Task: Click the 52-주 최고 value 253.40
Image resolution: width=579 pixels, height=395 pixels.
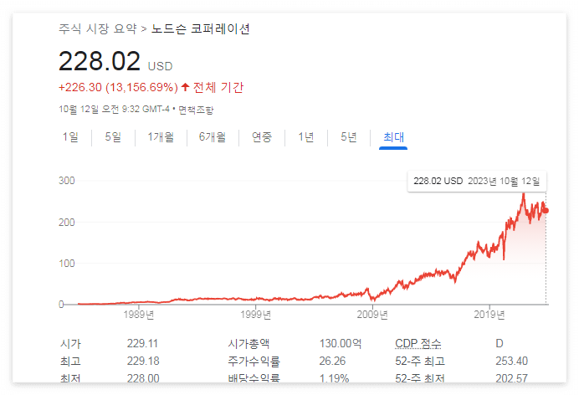Action: (512, 361)
